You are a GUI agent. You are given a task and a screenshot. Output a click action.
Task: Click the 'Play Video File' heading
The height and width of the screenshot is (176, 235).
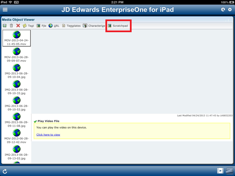pyautogui.click(x=48, y=121)
